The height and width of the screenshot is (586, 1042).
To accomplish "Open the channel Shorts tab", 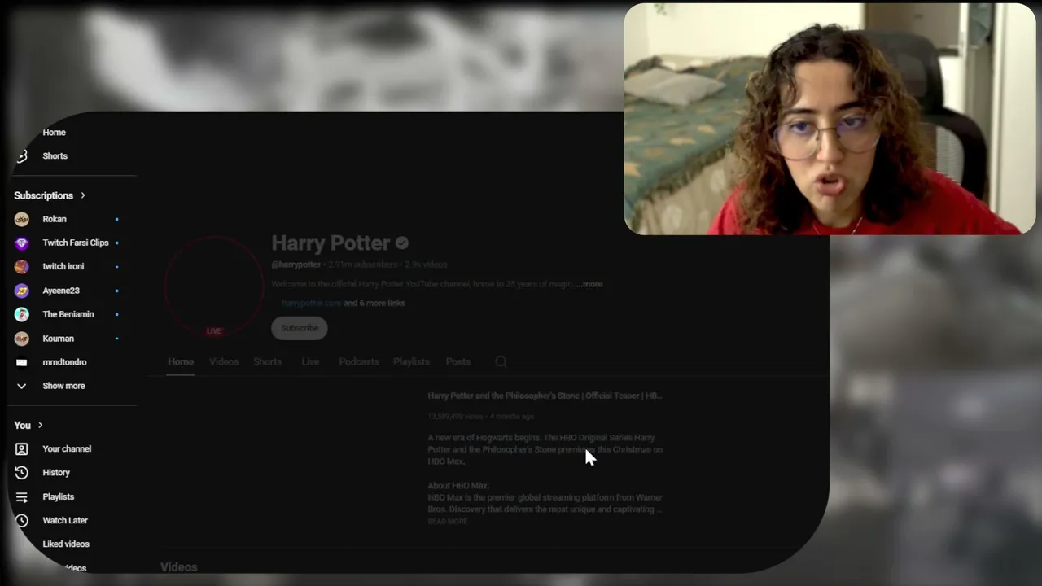I will tap(267, 361).
